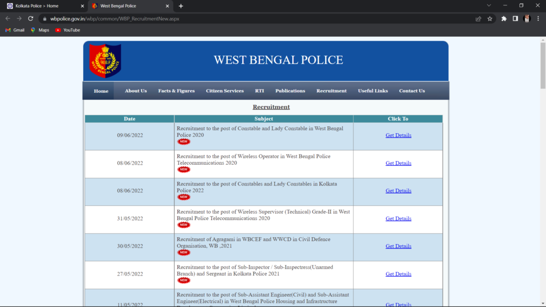Open the Citizen Services menu item
Screen dimensions: 546x307
click(x=224, y=91)
